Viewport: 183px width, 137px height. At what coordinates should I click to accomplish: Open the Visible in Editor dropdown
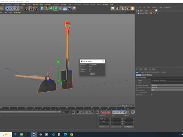(167, 85)
